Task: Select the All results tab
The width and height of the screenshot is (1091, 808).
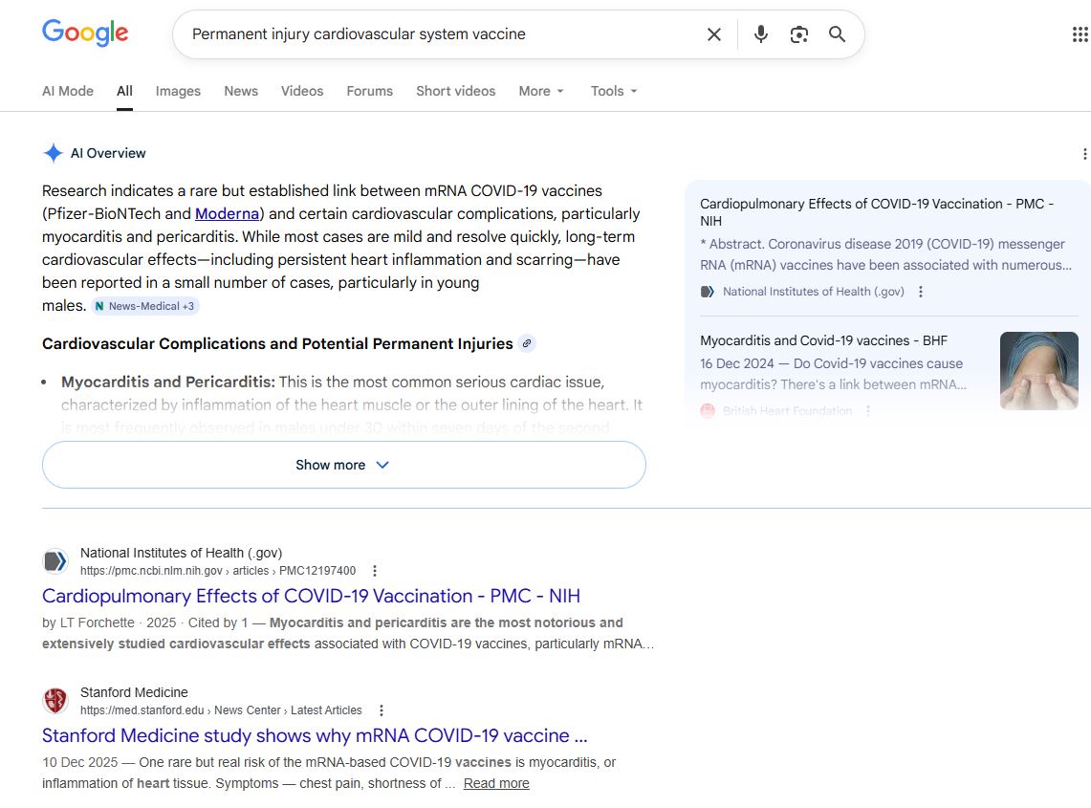Action: (124, 91)
